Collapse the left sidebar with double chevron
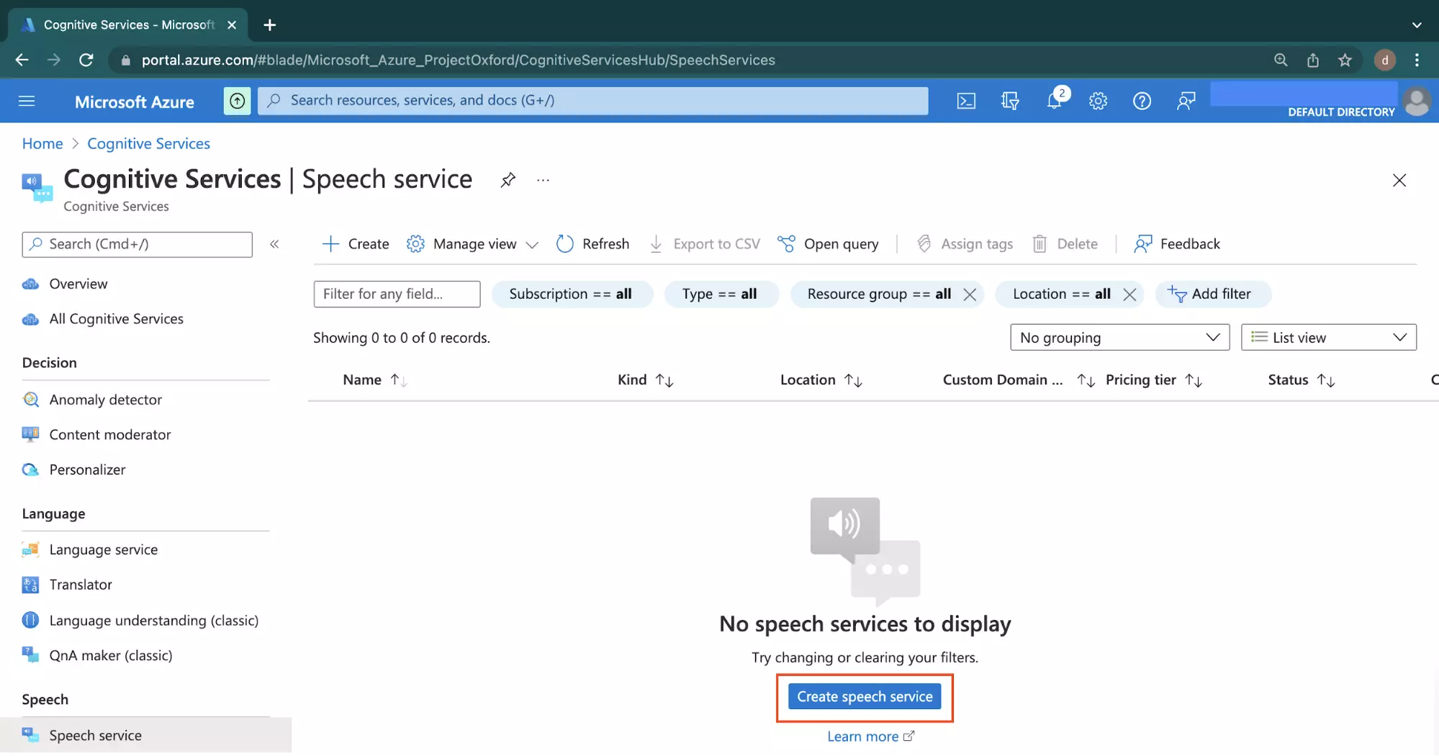This screenshot has width=1439, height=756. [x=274, y=244]
